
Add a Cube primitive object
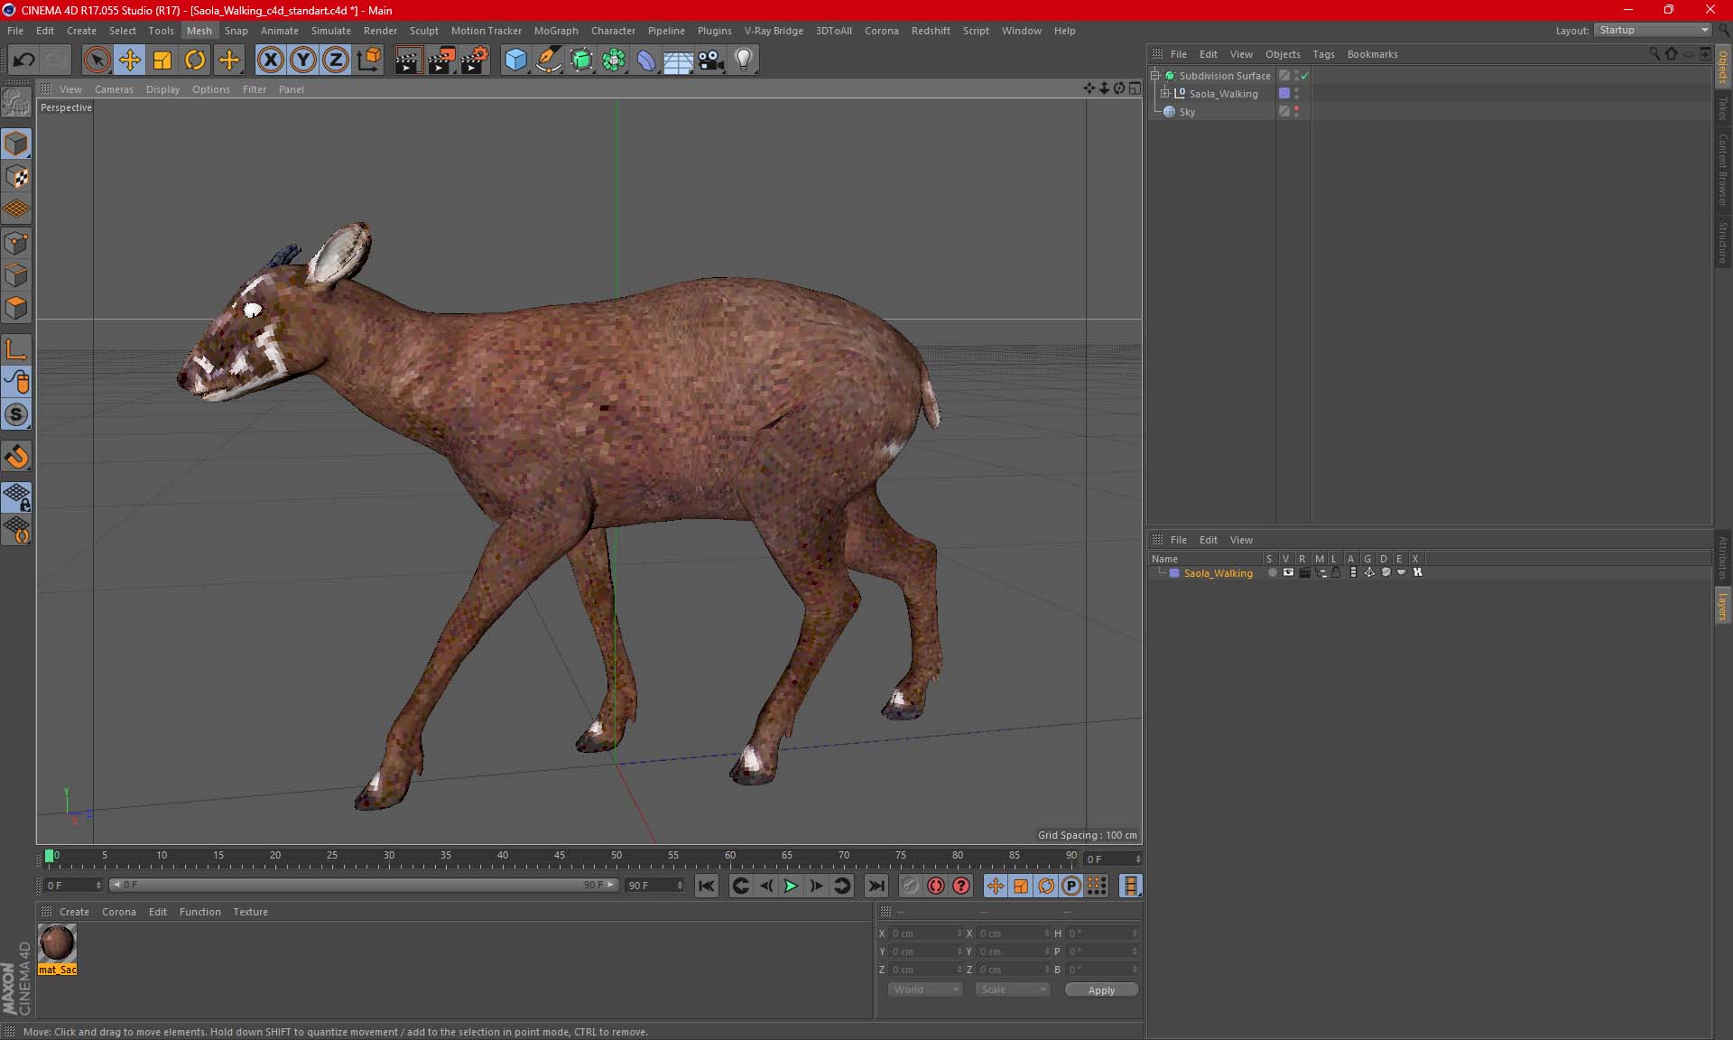[x=515, y=60]
